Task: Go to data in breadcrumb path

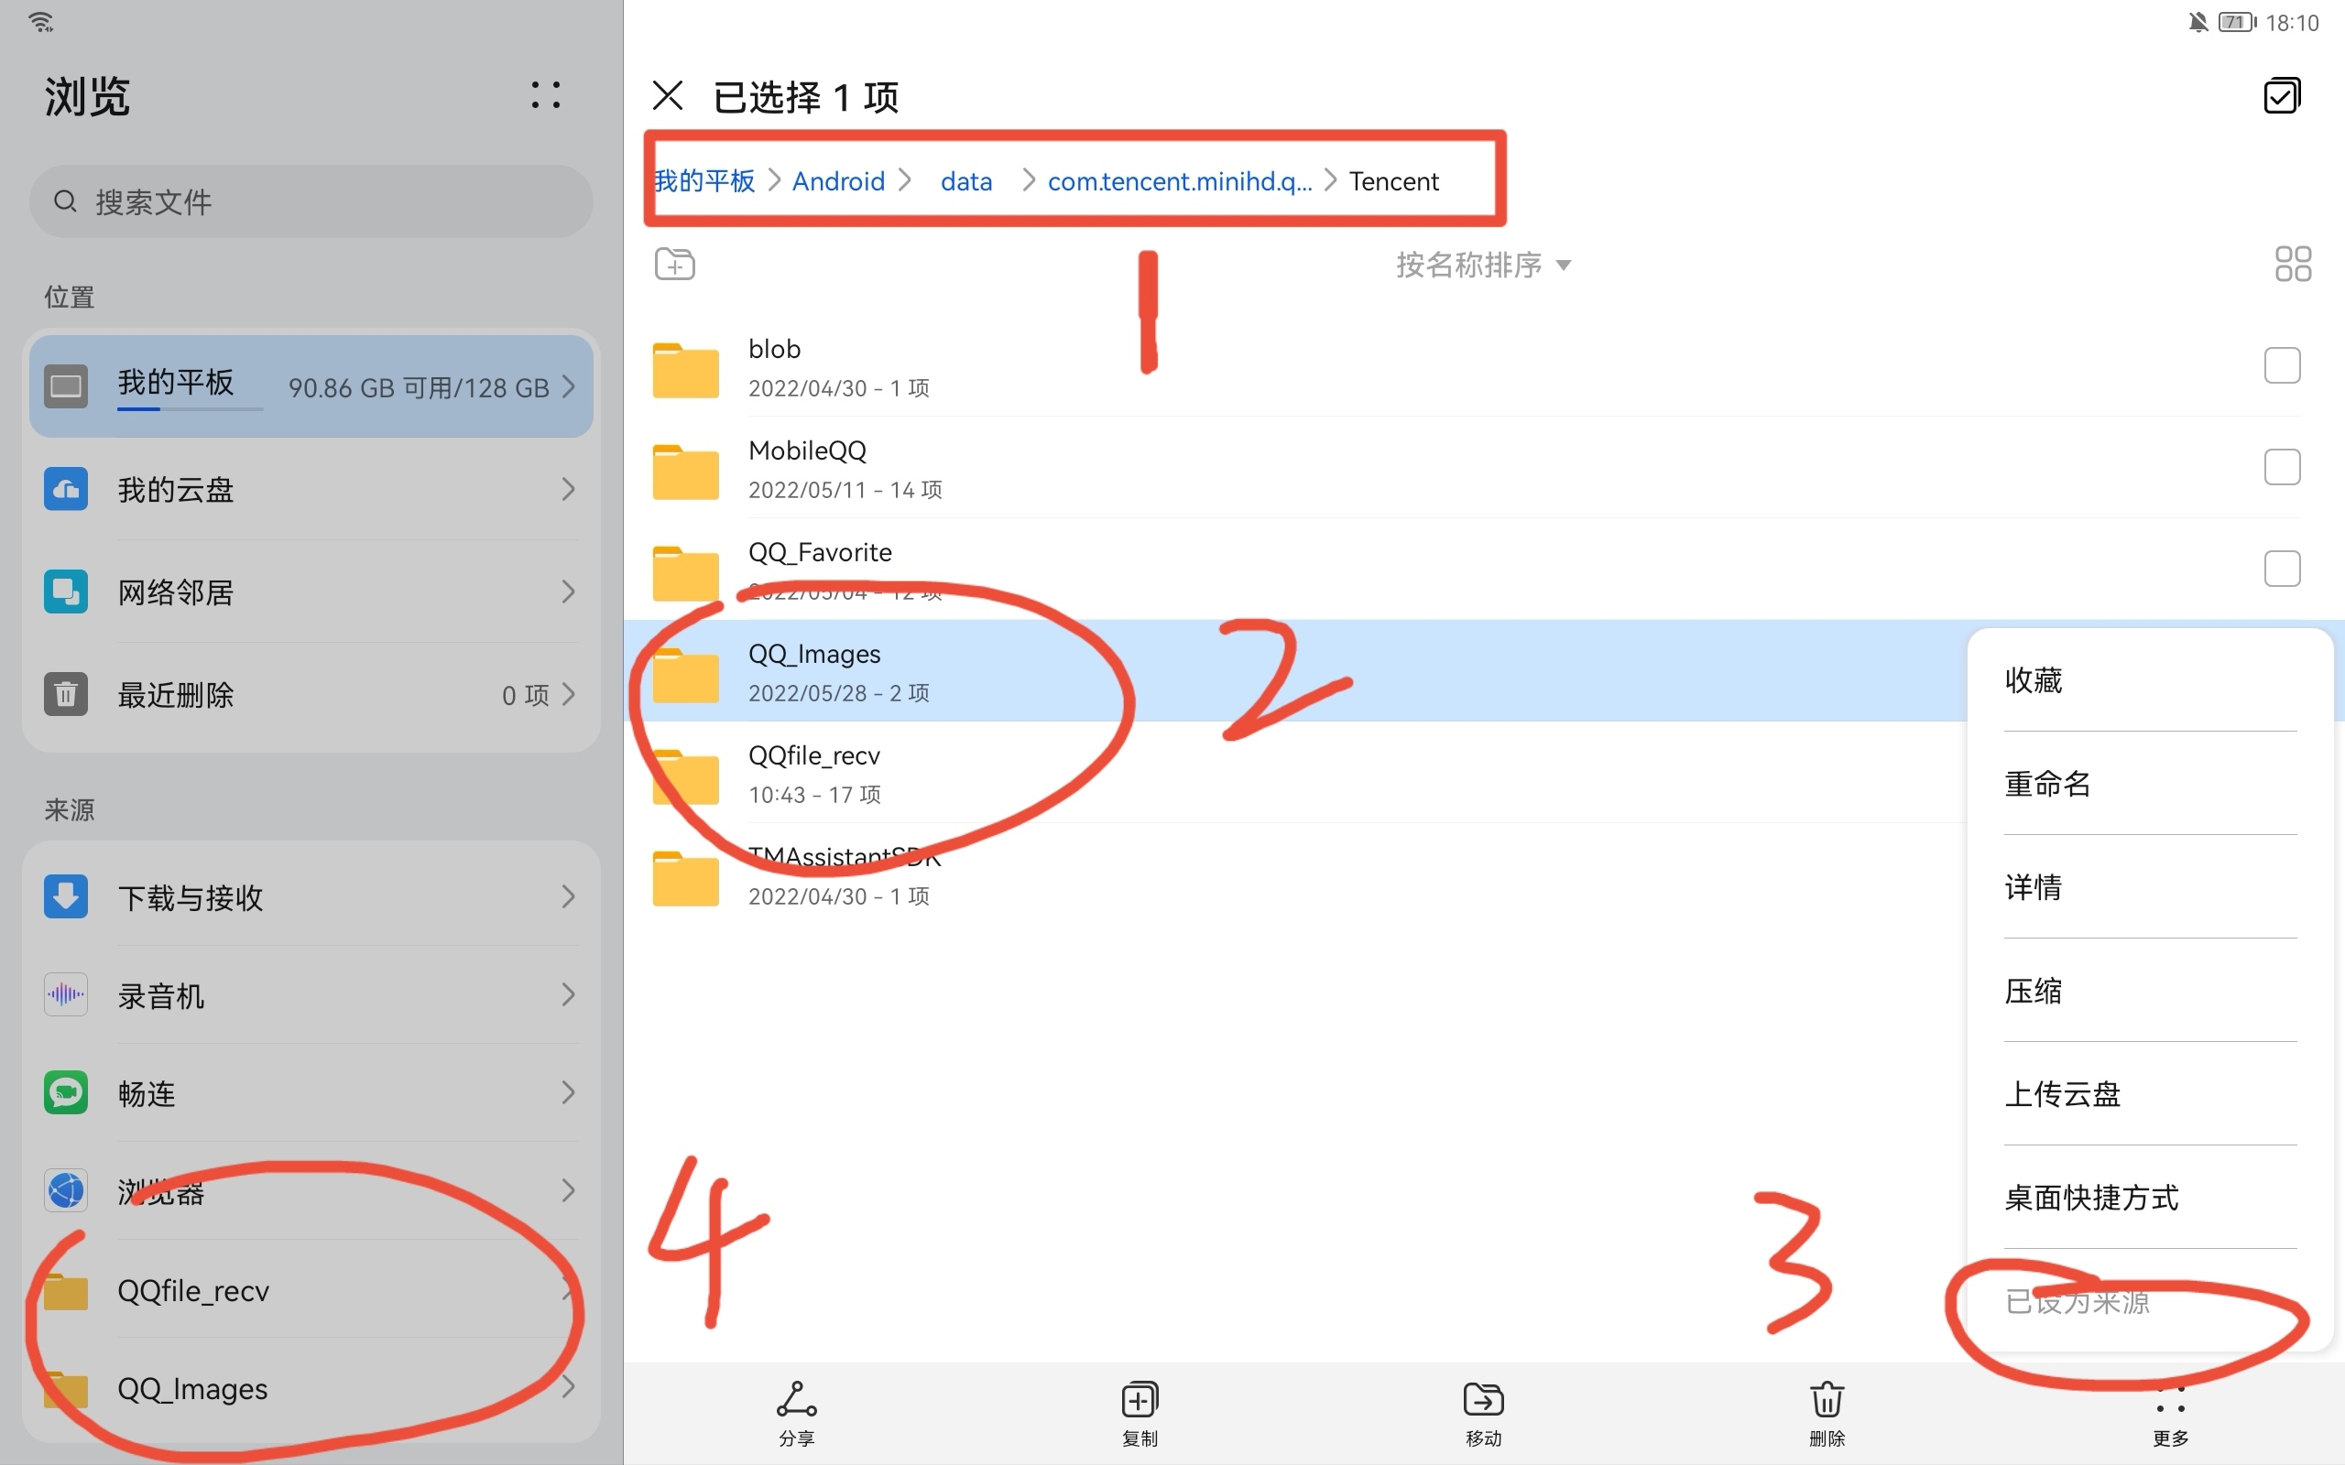Action: 966,181
